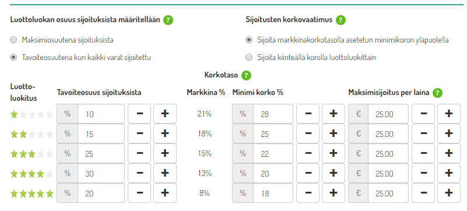The image size is (467, 211).
Task: Open help icon beside Luottoluokan osuus sijoituksista määritellään
Action: (168, 20)
